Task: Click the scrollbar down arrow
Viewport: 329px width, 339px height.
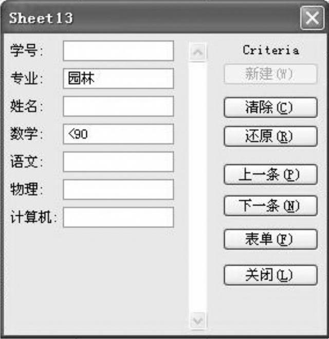Action: [198, 321]
